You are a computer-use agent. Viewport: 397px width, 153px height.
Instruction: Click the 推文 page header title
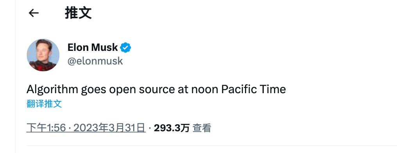(x=78, y=13)
